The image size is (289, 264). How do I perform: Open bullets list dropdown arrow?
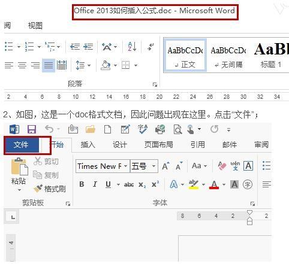[19, 47]
